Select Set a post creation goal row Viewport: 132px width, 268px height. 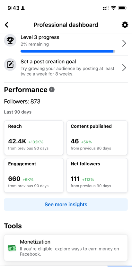click(x=66, y=68)
